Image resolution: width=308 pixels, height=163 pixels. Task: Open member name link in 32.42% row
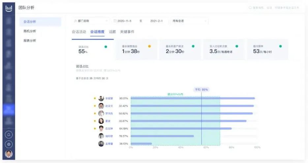pyautogui.click(x=109, y=106)
